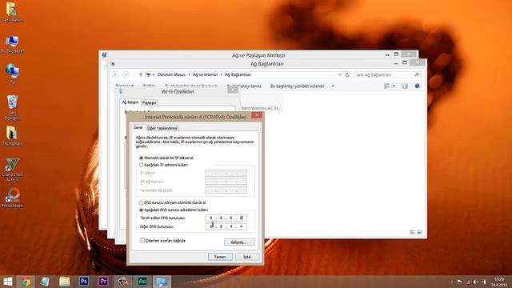This screenshot has width=512, height=288.
Task: Select the 'Bu Bilgisayar' desktop icon
Action: point(12,45)
